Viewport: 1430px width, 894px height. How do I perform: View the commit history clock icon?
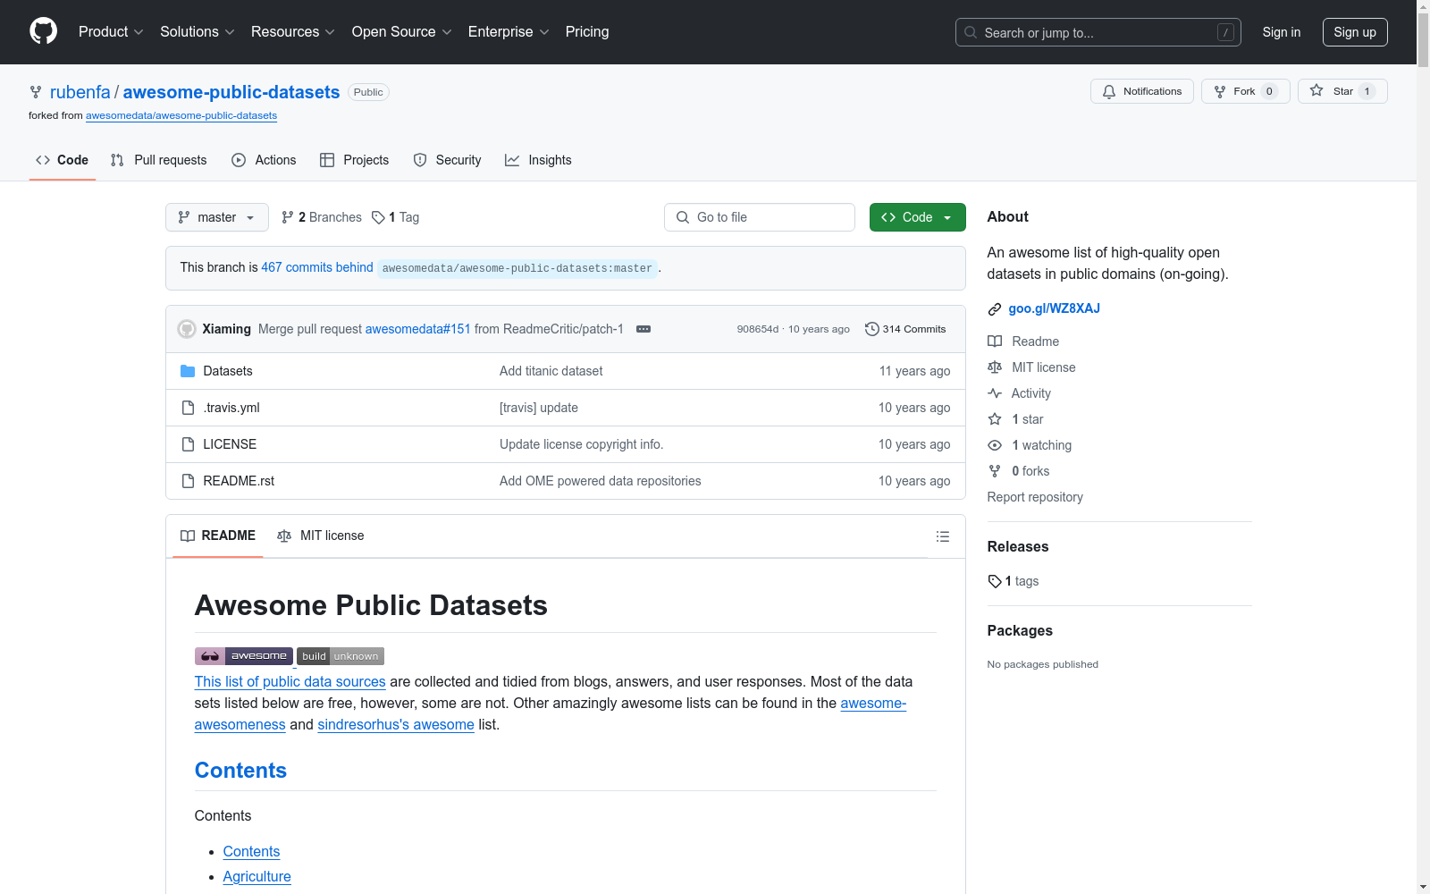(x=871, y=329)
